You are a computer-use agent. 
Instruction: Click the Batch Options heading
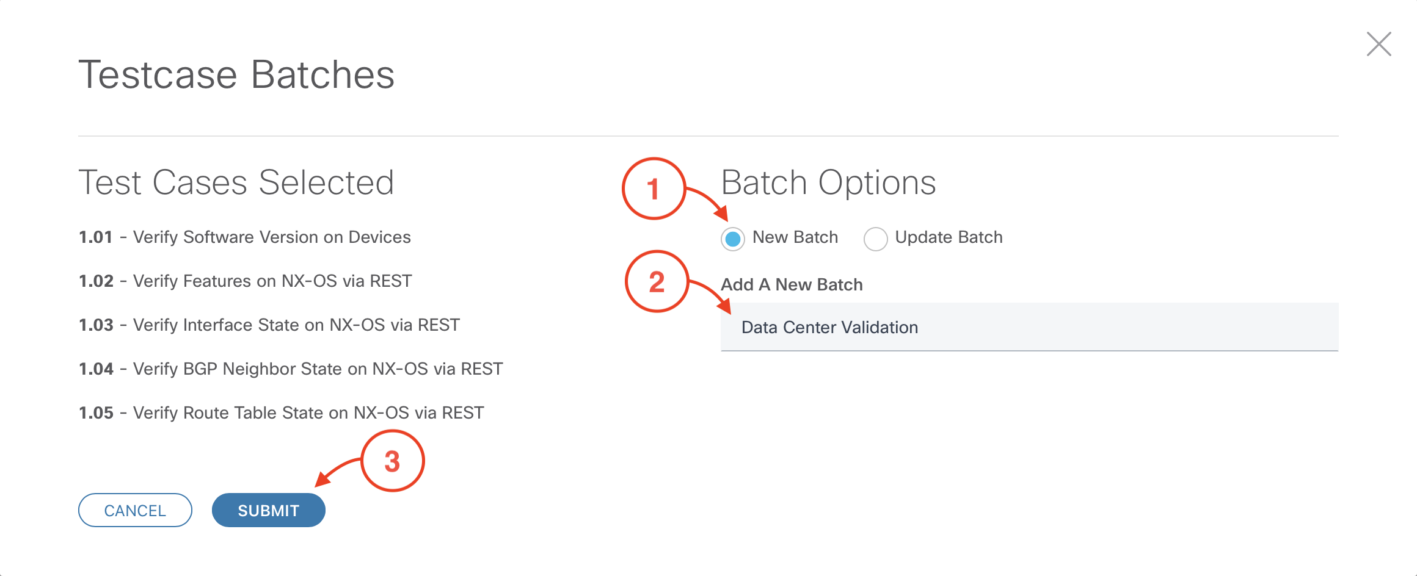click(x=828, y=182)
